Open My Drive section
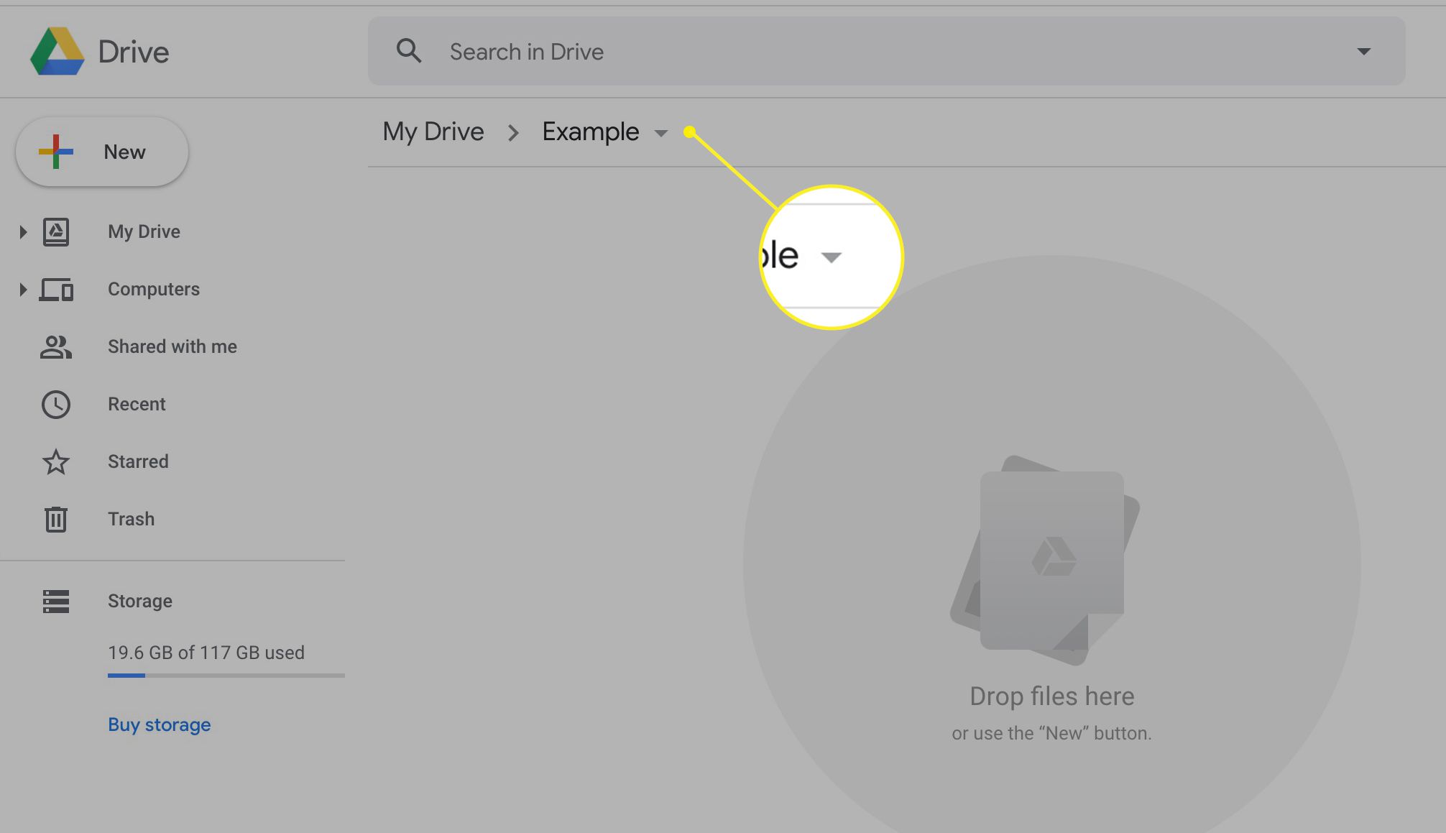1446x833 pixels. point(143,231)
